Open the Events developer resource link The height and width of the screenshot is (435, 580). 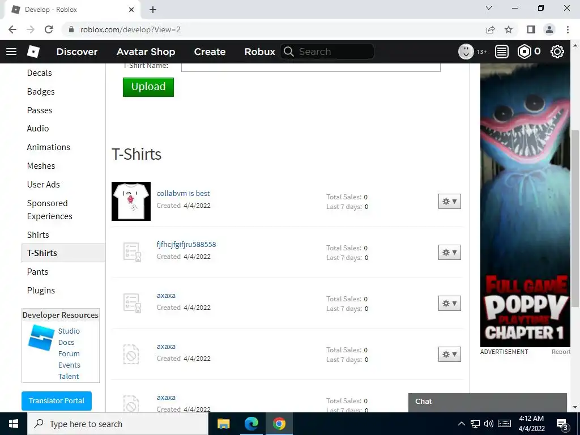tap(69, 365)
